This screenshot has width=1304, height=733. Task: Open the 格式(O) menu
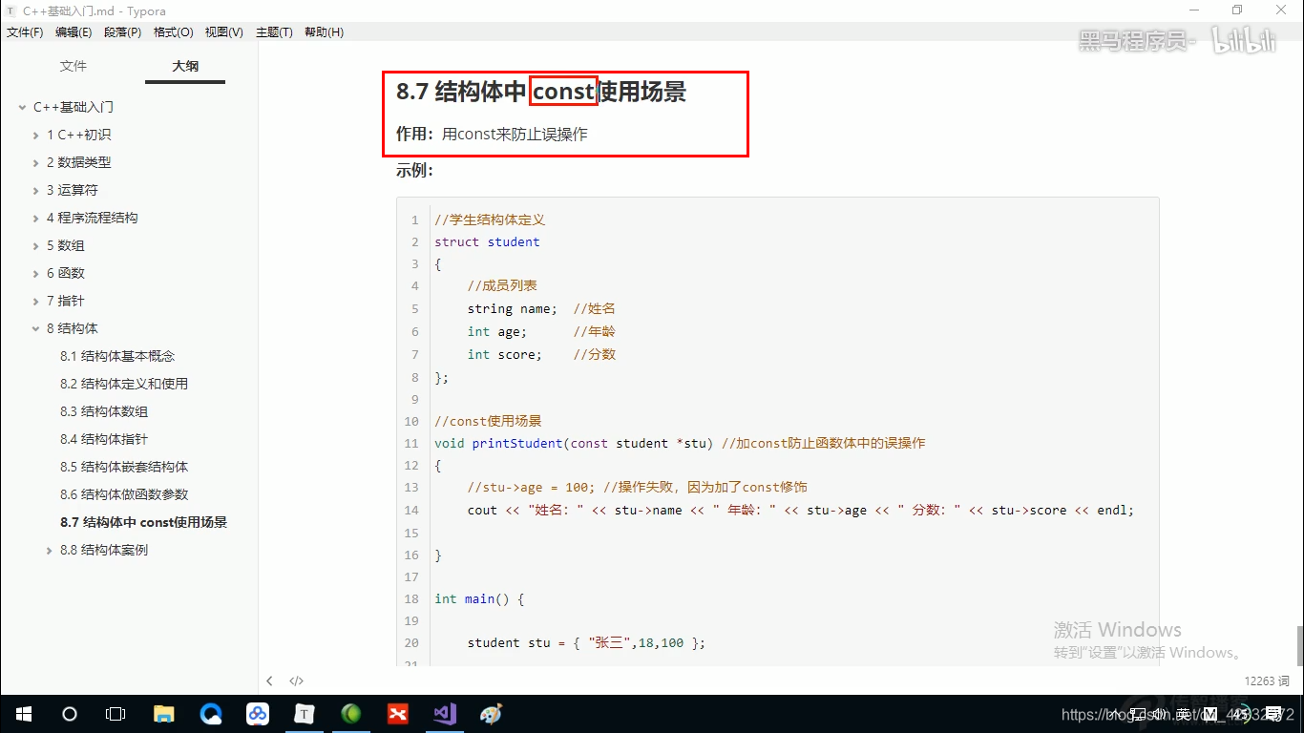pos(174,32)
